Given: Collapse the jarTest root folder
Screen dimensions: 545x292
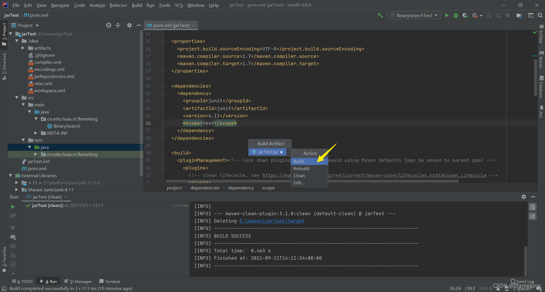Looking at the screenshot, I should (11, 34).
